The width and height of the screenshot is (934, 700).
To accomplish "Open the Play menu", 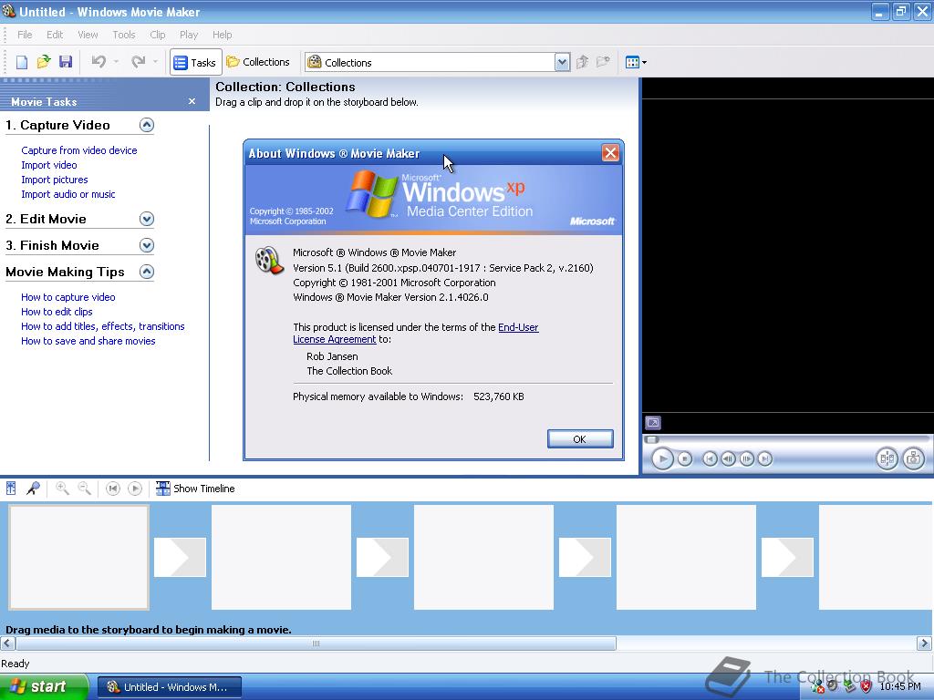I will tap(189, 35).
